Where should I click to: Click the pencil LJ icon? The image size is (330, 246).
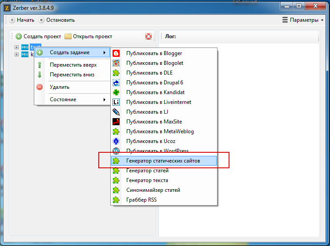116,112
